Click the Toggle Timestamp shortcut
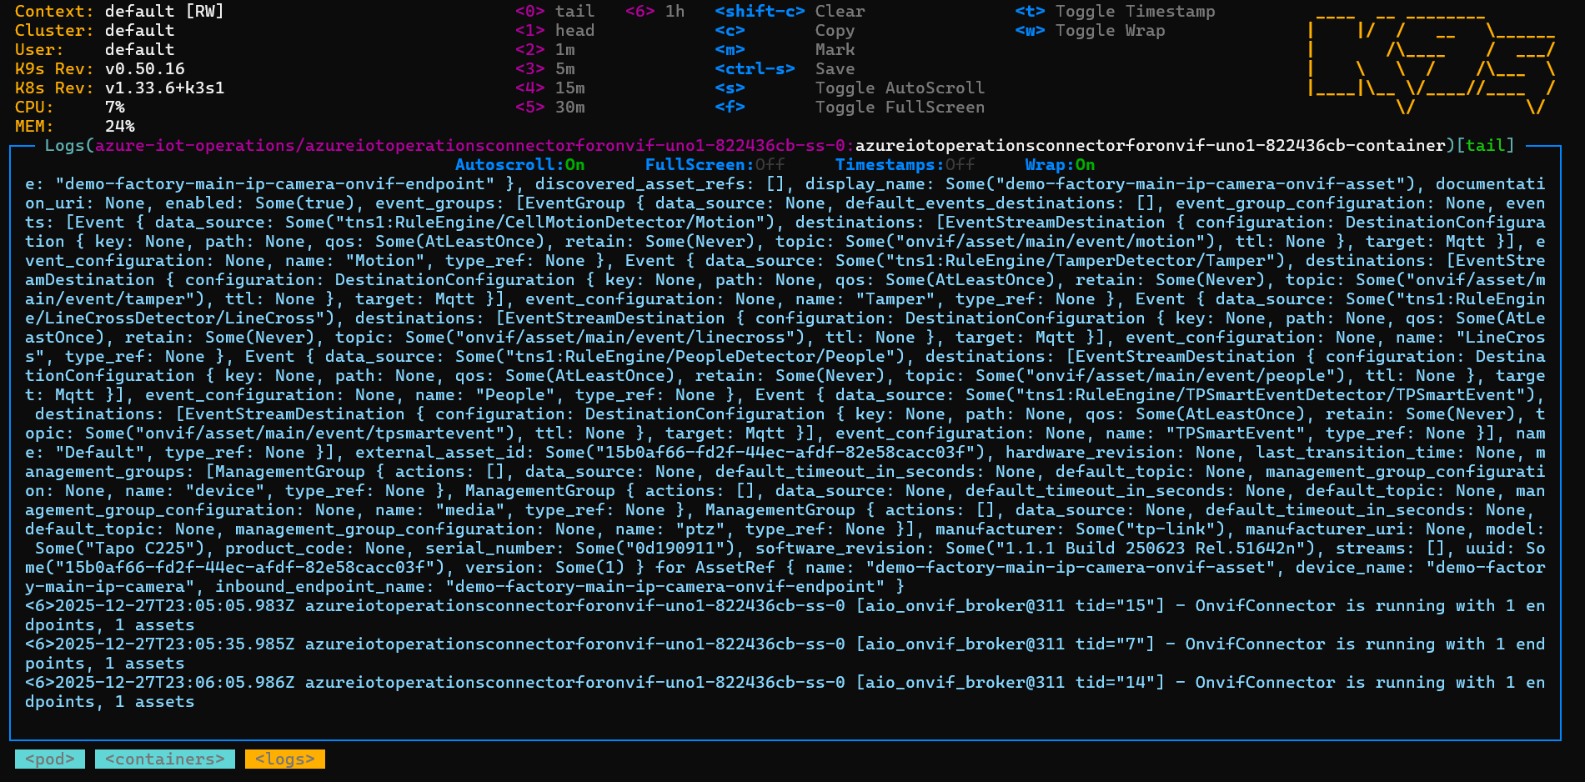Image resolution: width=1585 pixels, height=782 pixels. click(x=1134, y=12)
